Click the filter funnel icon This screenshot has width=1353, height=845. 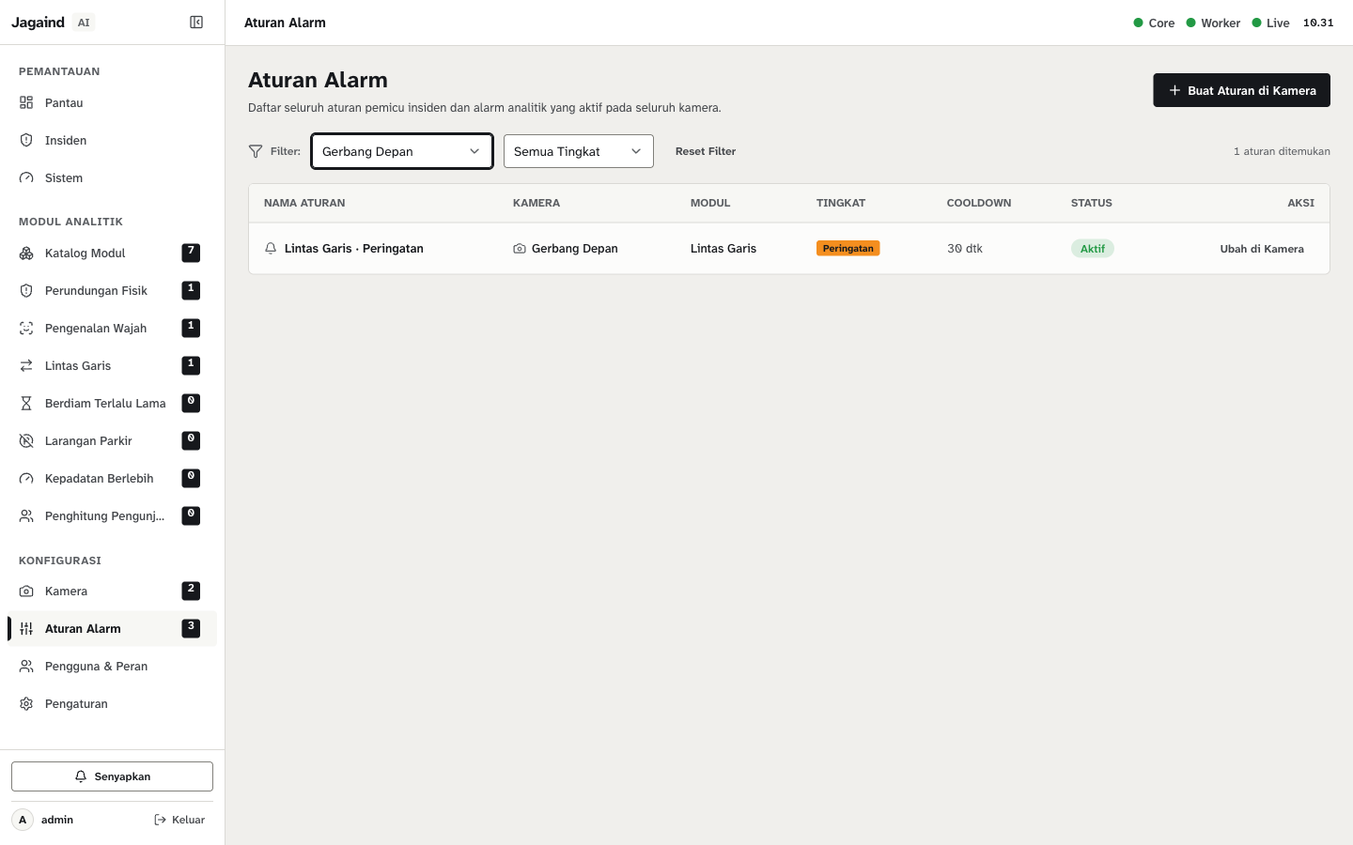point(256,151)
